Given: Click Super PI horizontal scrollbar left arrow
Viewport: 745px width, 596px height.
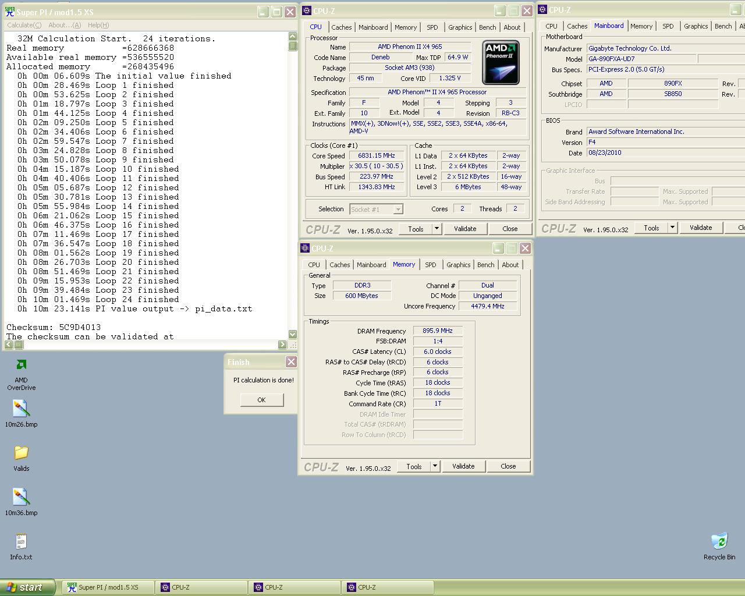Looking at the screenshot, I should pyautogui.click(x=9, y=345).
